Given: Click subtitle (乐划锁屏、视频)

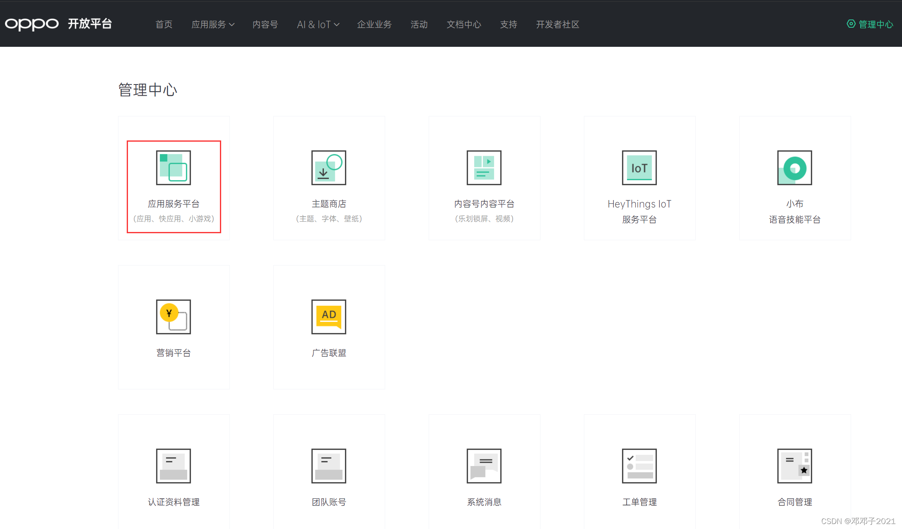Looking at the screenshot, I should (484, 219).
